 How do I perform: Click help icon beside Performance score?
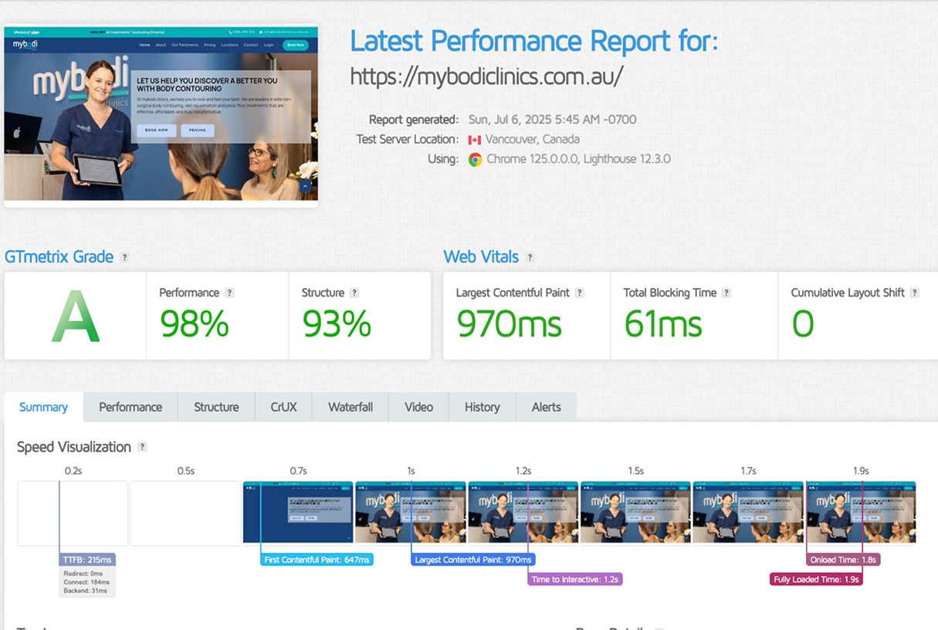[229, 293]
